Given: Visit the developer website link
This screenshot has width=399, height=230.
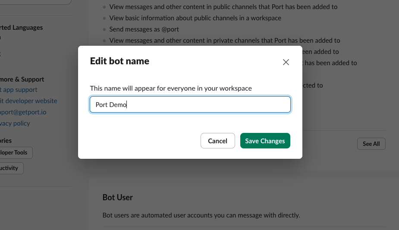Looking at the screenshot, I should (x=28, y=101).
